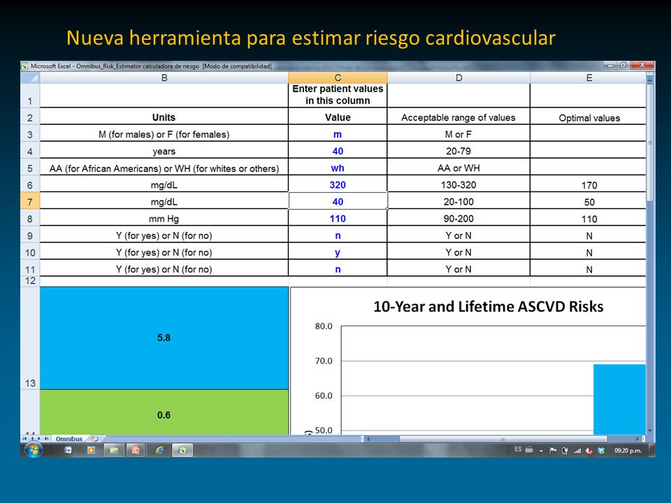
Task: Select column E header
Action: point(589,78)
